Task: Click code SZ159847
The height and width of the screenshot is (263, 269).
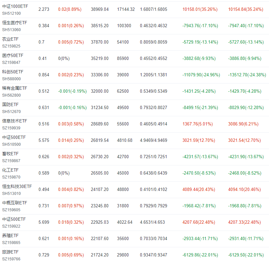Action: 11,63
